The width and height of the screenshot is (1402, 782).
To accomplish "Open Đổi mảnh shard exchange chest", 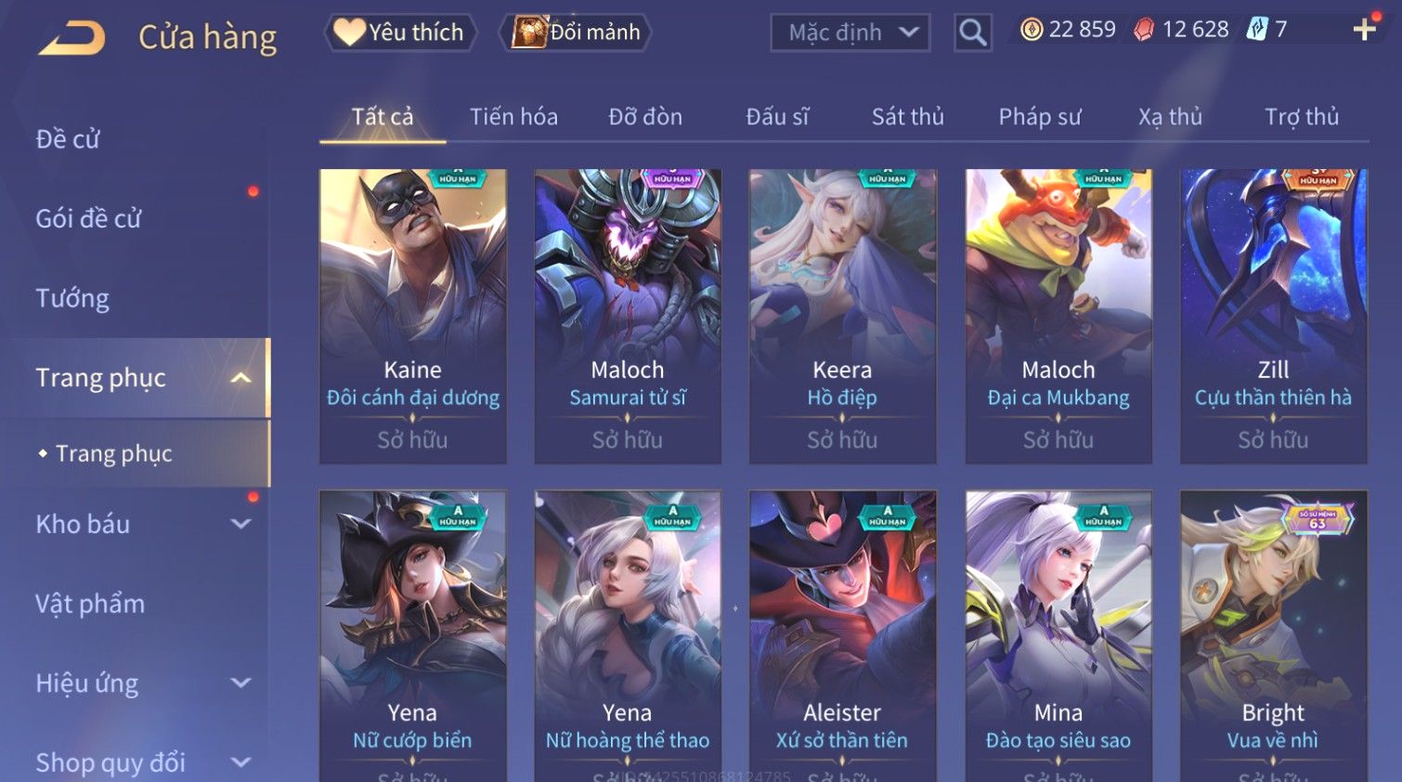I will (576, 33).
